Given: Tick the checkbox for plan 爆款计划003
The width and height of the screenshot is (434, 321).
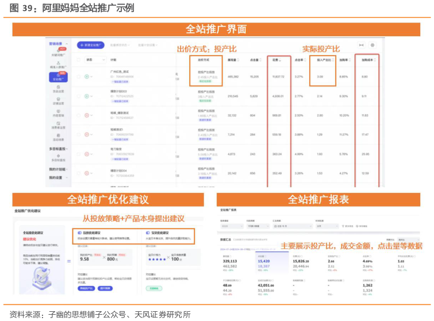Looking at the screenshot, I should coord(79,96).
